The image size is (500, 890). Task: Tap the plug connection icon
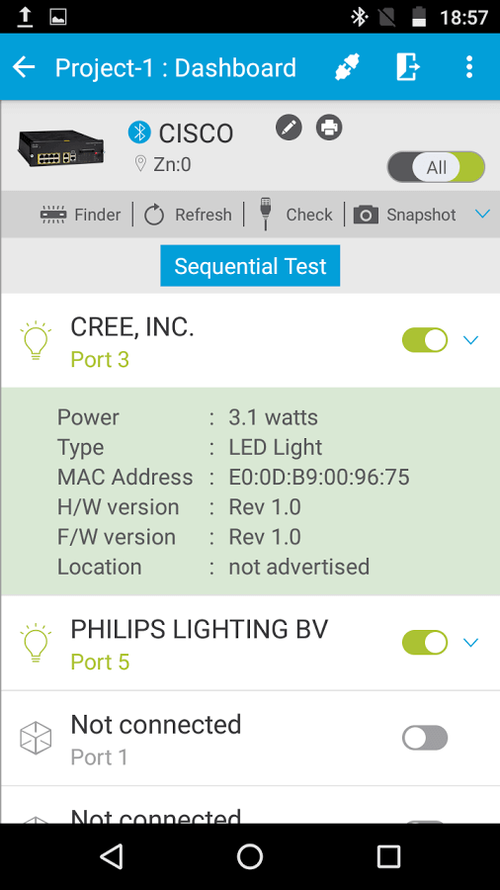click(348, 67)
